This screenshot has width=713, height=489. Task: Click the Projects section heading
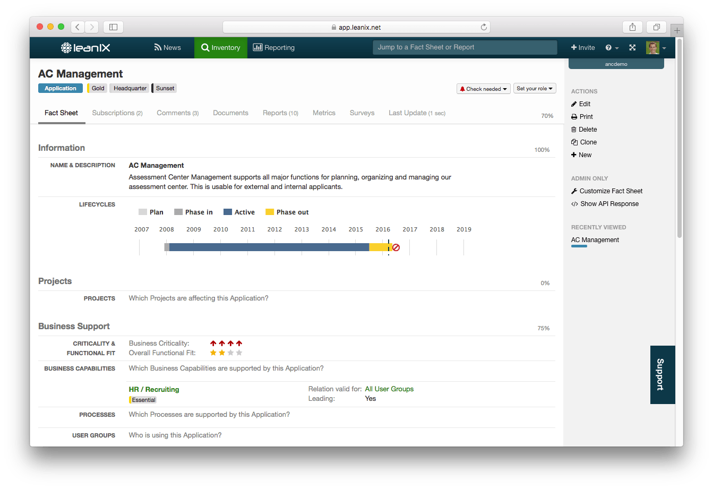point(55,281)
